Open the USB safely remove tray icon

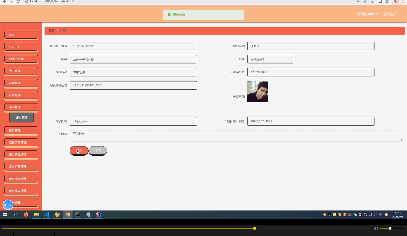point(365,215)
